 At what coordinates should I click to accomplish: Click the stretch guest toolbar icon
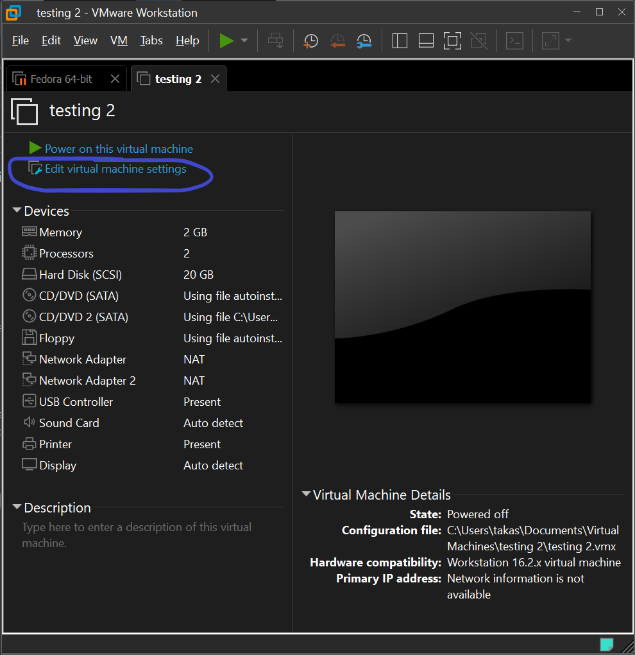[551, 41]
